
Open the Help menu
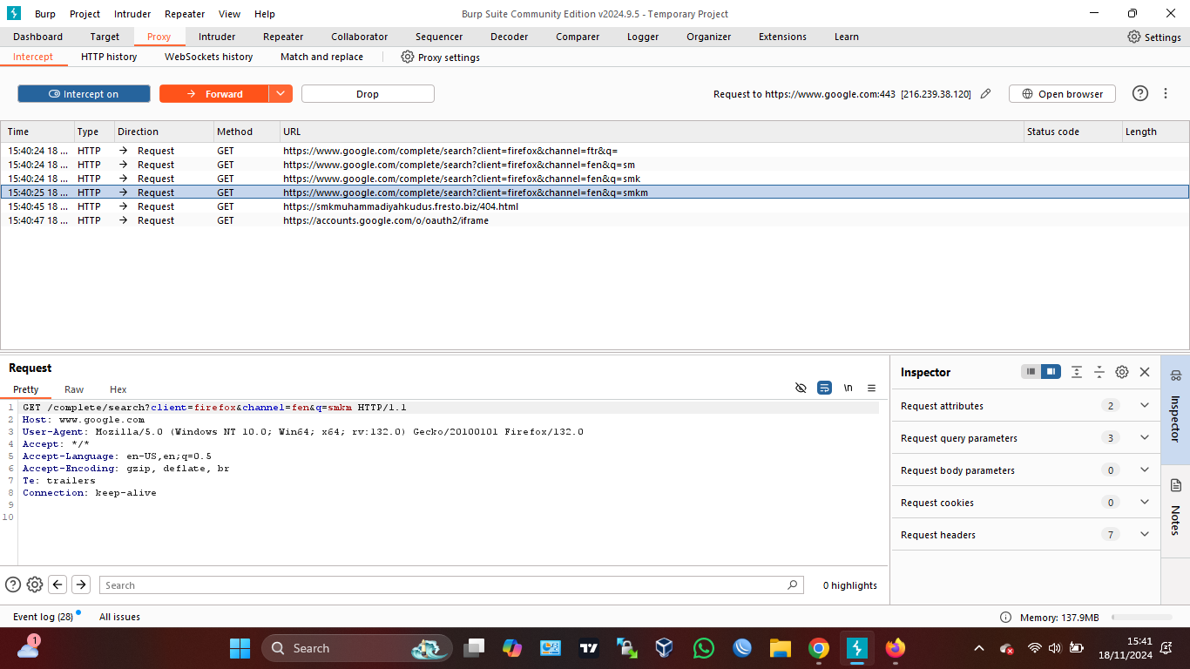(265, 14)
